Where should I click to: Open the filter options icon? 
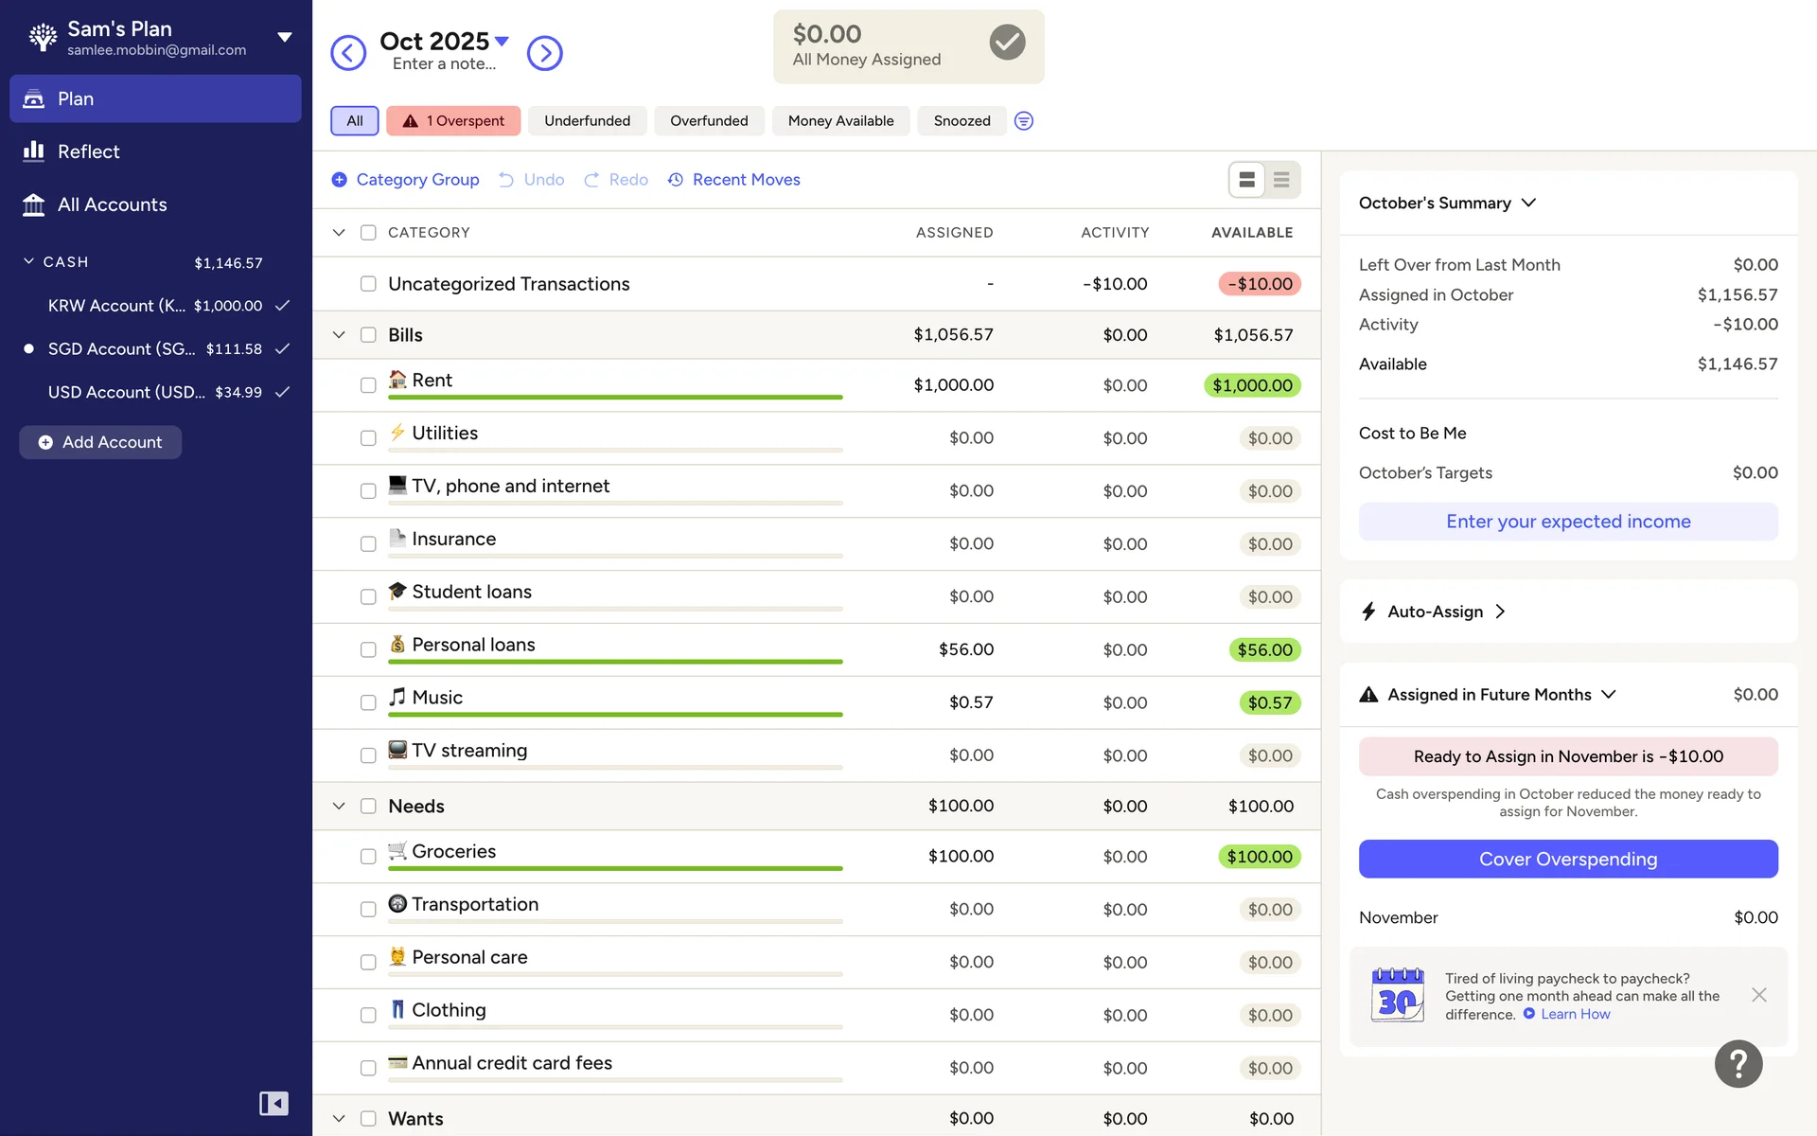tap(1023, 121)
